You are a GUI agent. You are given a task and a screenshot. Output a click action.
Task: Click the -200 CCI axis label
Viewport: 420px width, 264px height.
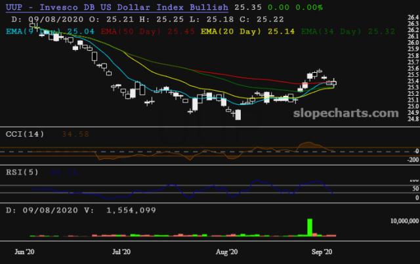point(411,160)
